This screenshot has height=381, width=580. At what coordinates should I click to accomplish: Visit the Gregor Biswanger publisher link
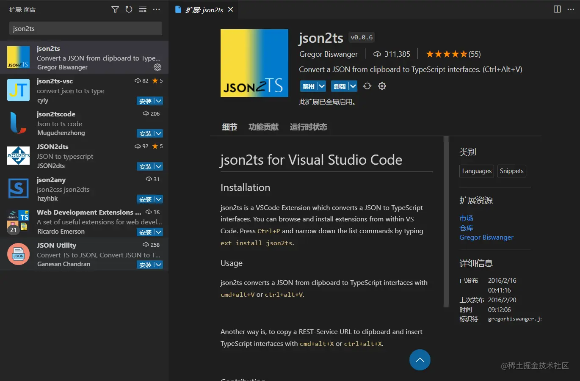click(486, 237)
